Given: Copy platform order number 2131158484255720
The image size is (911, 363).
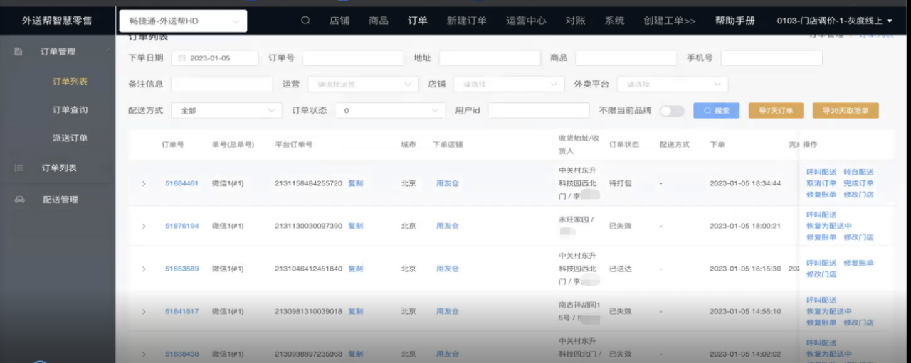Looking at the screenshot, I should click(355, 184).
